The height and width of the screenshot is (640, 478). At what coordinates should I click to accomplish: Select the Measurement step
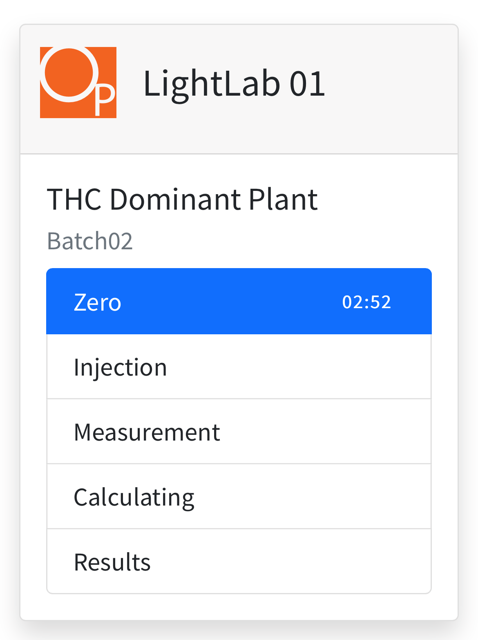pos(239,432)
